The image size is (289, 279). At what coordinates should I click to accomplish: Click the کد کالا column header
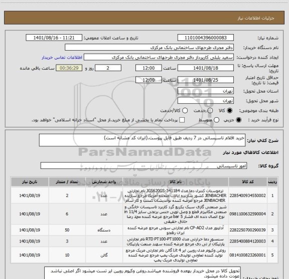click(248, 182)
